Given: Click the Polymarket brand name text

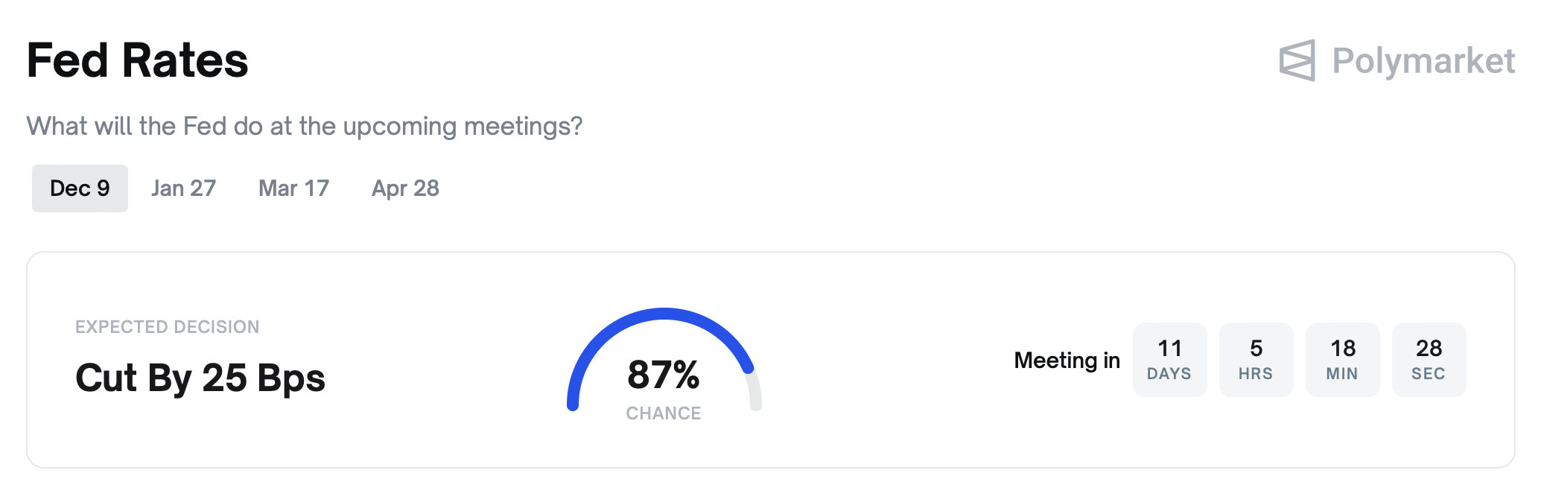Looking at the screenshot, I should 1423,61.
